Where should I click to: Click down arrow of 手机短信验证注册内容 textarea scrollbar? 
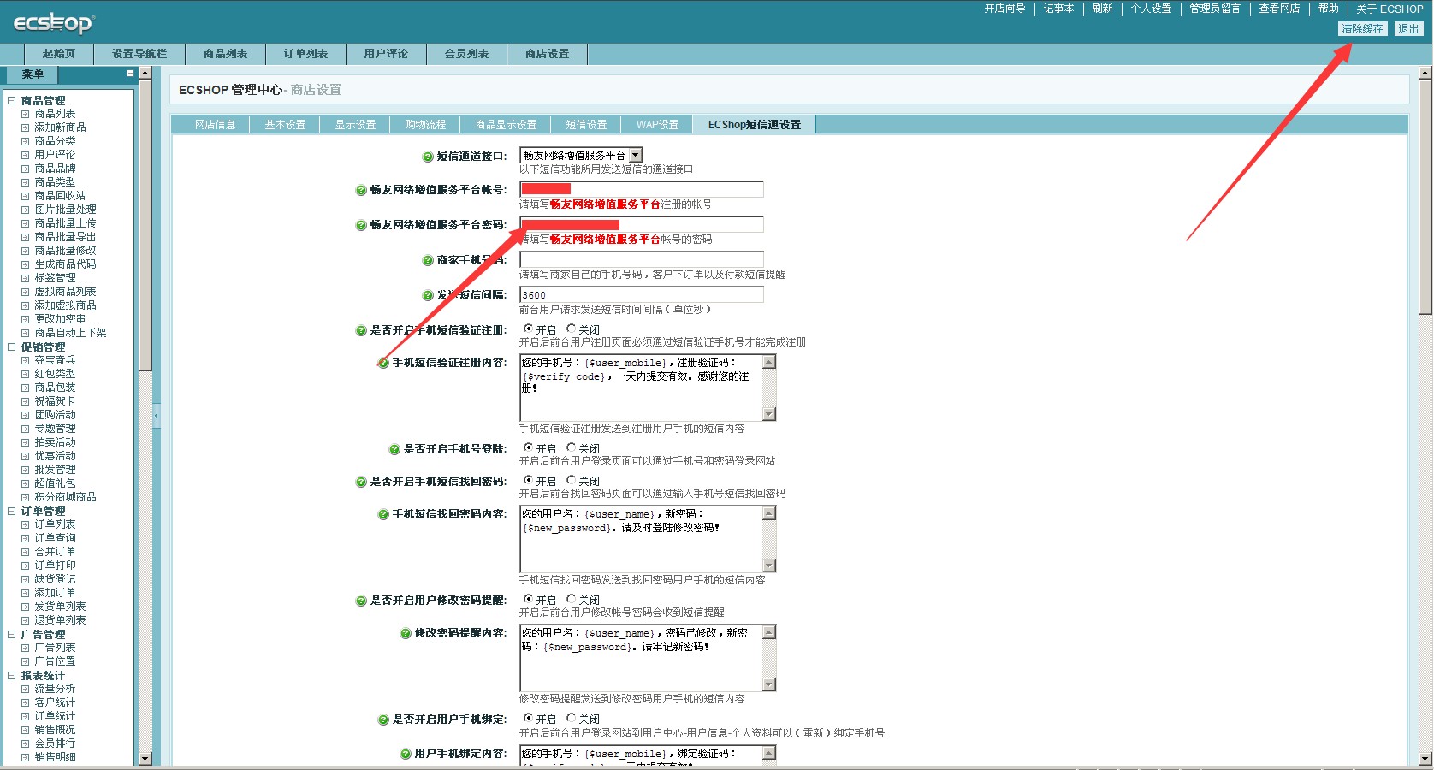point(769,414)
